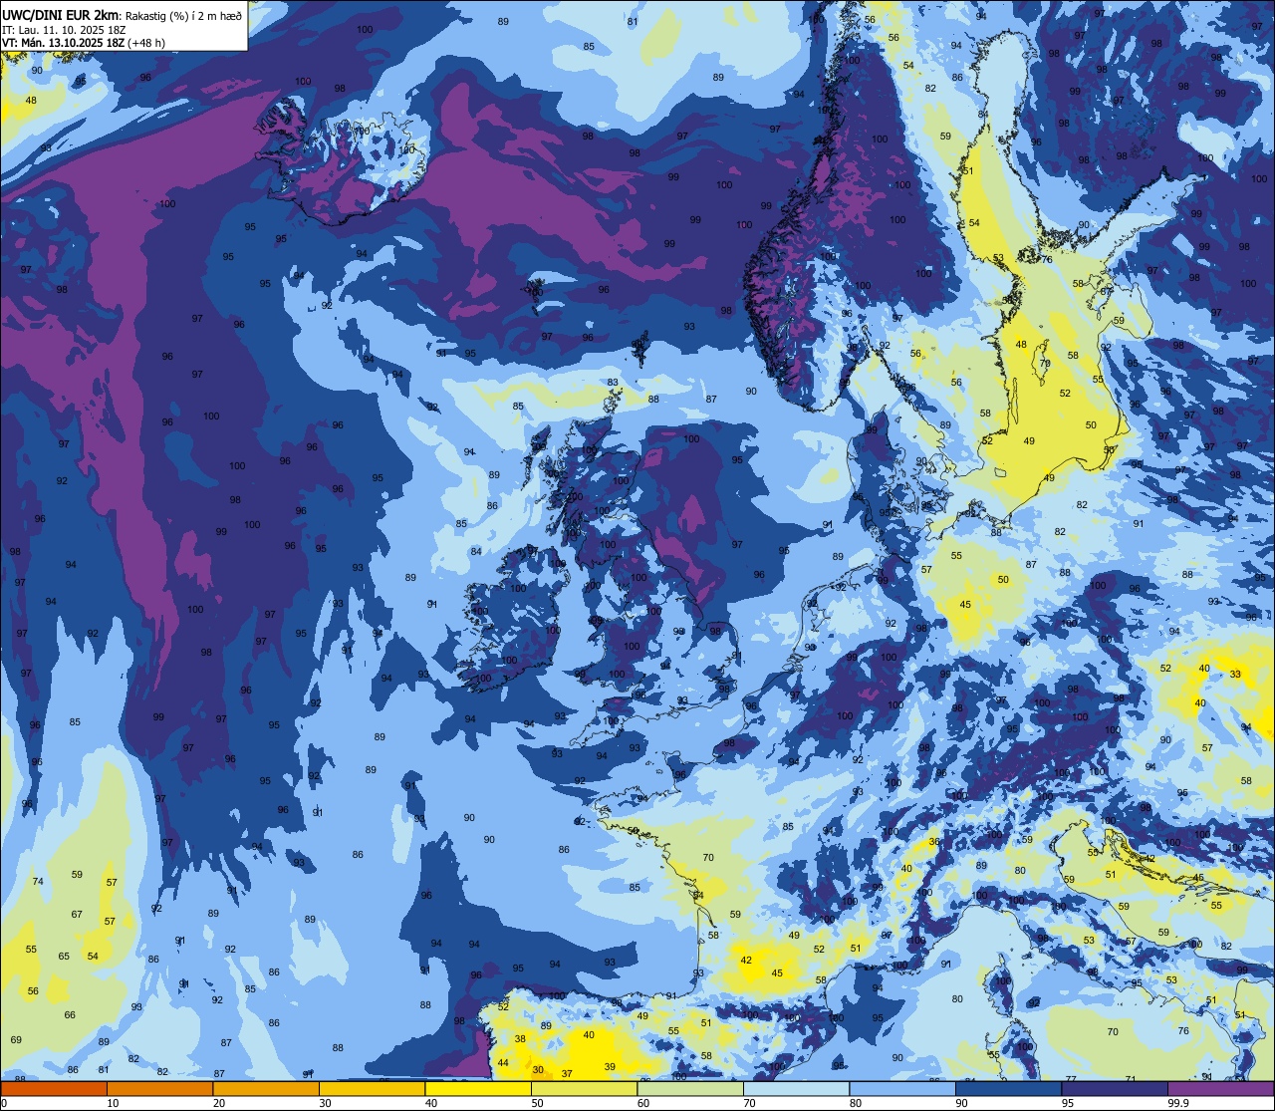Click the humidity value "38" over northern Spain

(x=520, y=1038)
